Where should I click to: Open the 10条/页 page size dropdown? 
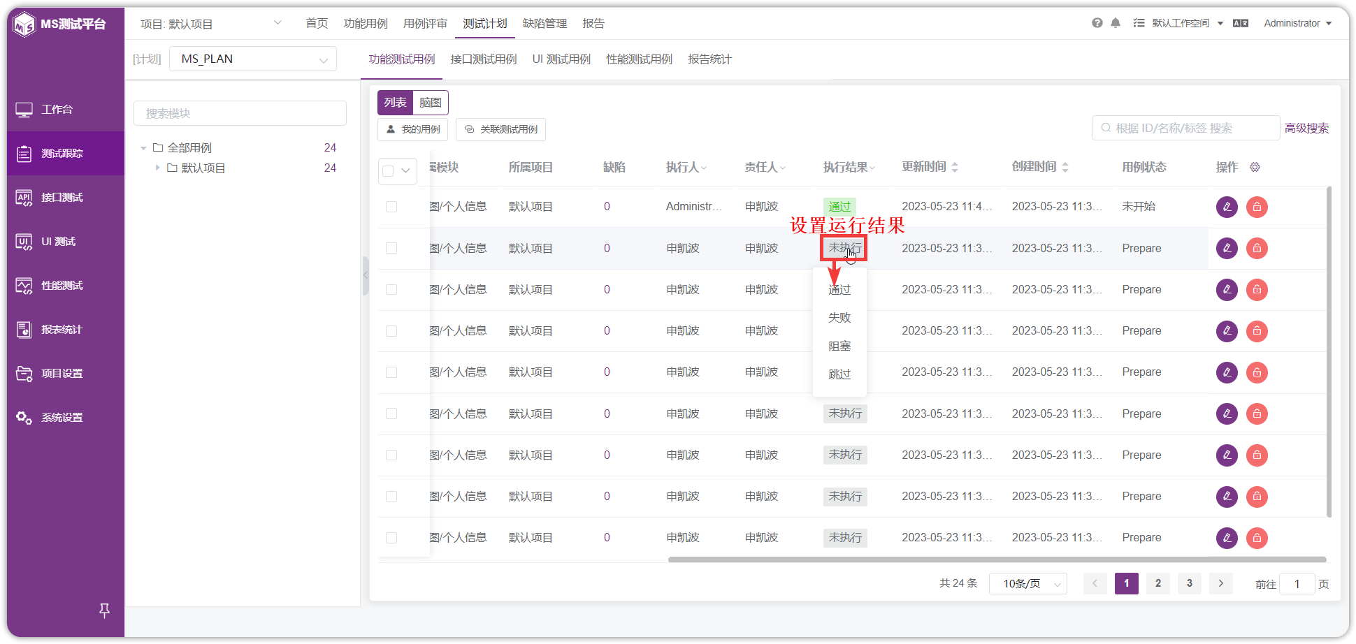coord(1028,583)
